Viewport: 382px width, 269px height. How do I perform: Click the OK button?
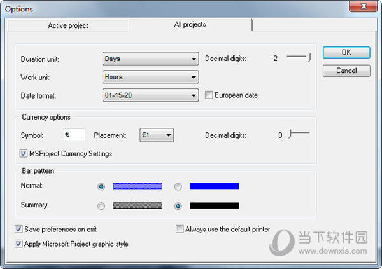[346, 52]
